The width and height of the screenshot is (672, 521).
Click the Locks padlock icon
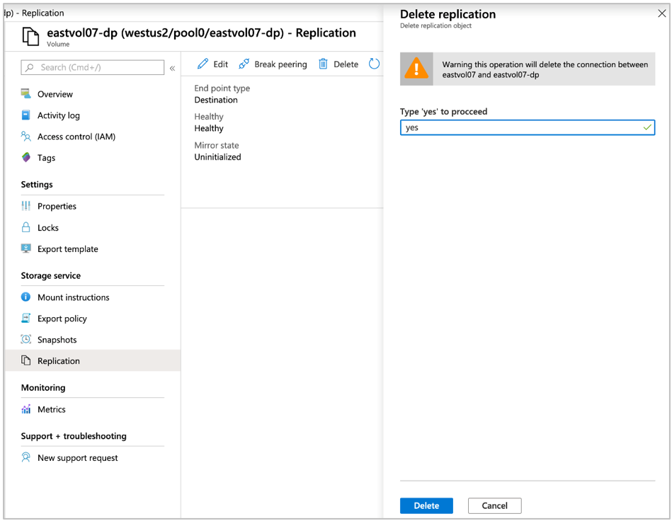(25, 227)
